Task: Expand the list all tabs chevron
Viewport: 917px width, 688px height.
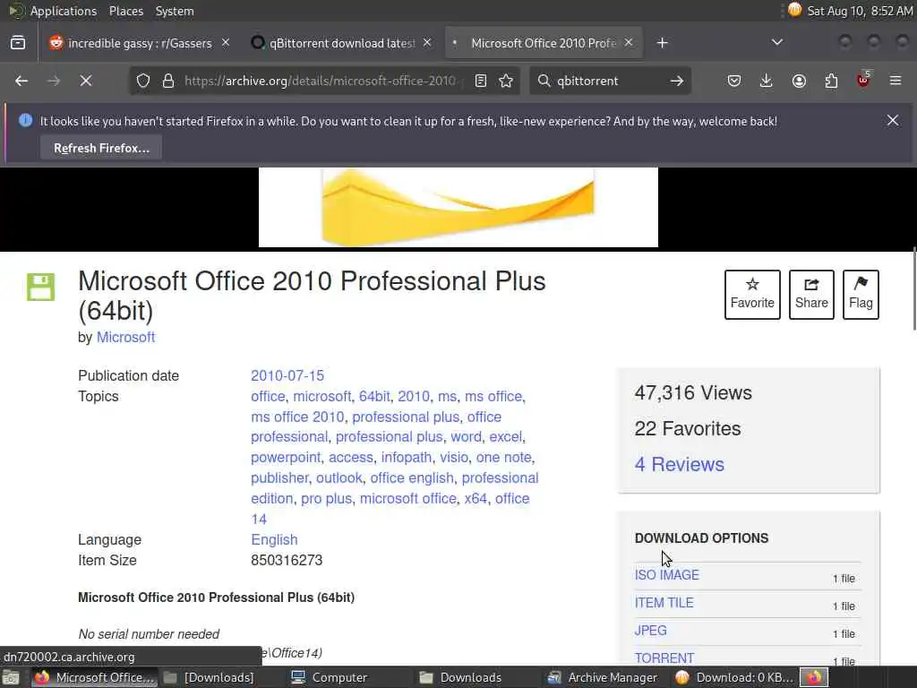Action: 777,42
